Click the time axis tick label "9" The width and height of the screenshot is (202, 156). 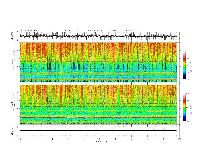coord(163,139)
